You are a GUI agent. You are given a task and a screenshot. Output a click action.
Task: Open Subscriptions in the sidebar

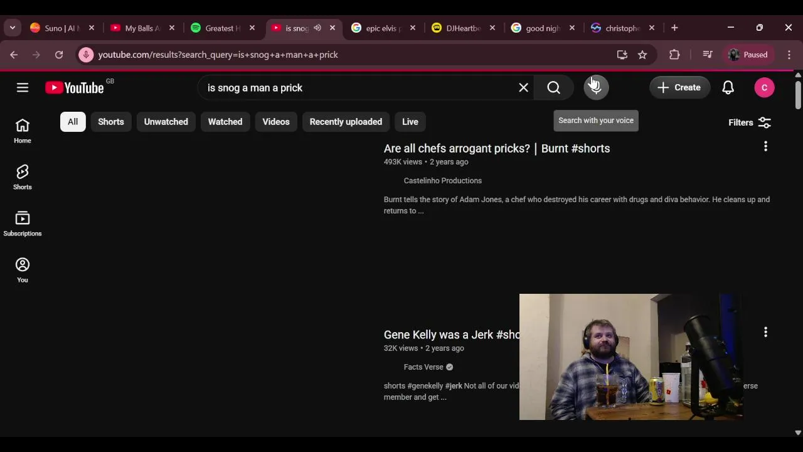coord(23,224)
